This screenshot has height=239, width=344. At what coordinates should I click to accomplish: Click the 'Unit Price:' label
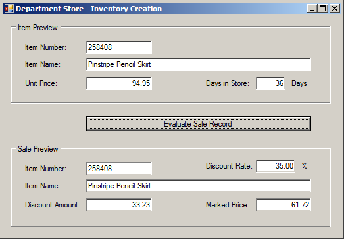41,83
